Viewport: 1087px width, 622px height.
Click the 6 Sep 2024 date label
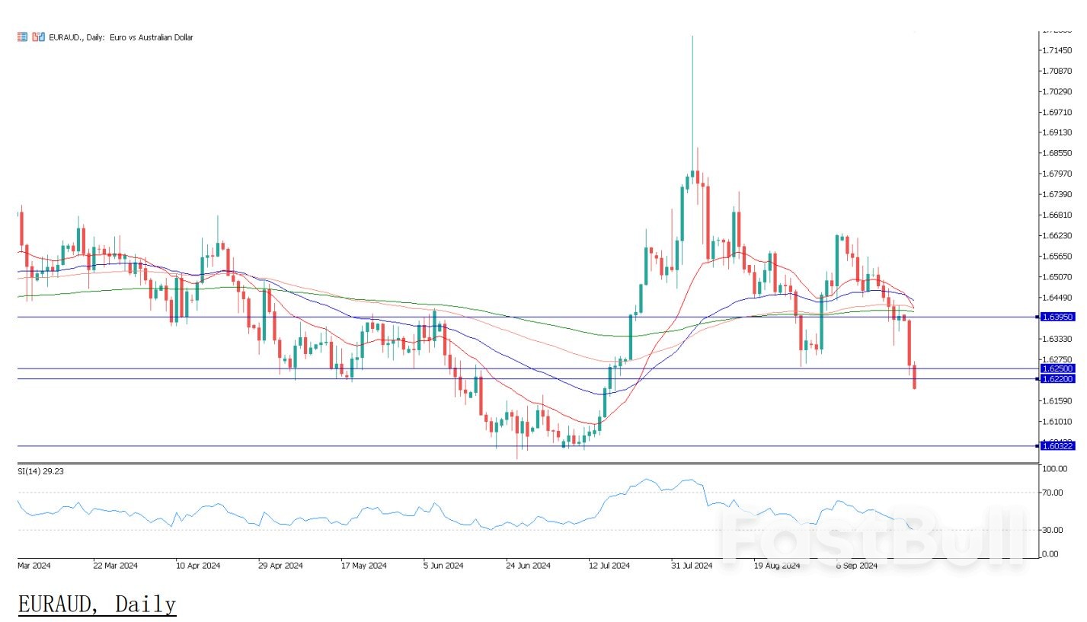[855, 566]
